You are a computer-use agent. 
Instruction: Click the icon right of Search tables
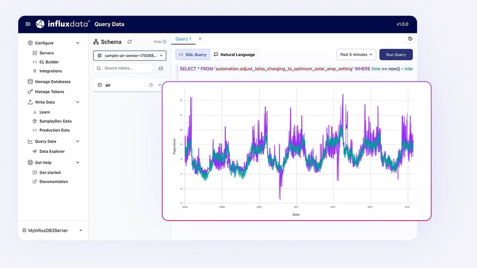[161, 68]
